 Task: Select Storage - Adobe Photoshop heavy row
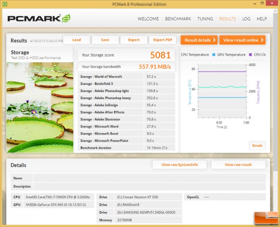(x=126, y=98)
